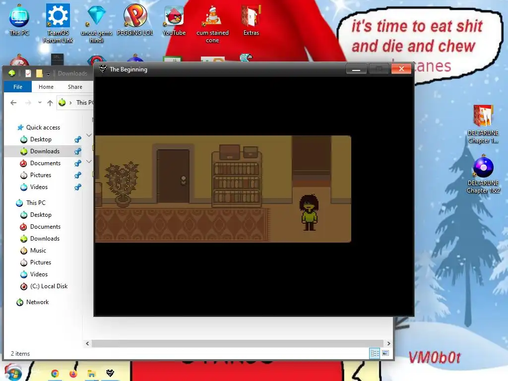Select Desktop under This PC
The width and height of the screenshot is (508, 381).
(36, 215)
